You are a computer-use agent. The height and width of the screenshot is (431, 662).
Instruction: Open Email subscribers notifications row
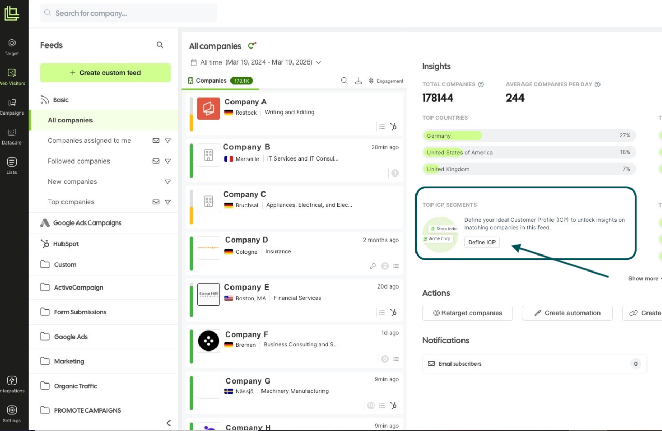pyautogui.click(x=534, y=364)
